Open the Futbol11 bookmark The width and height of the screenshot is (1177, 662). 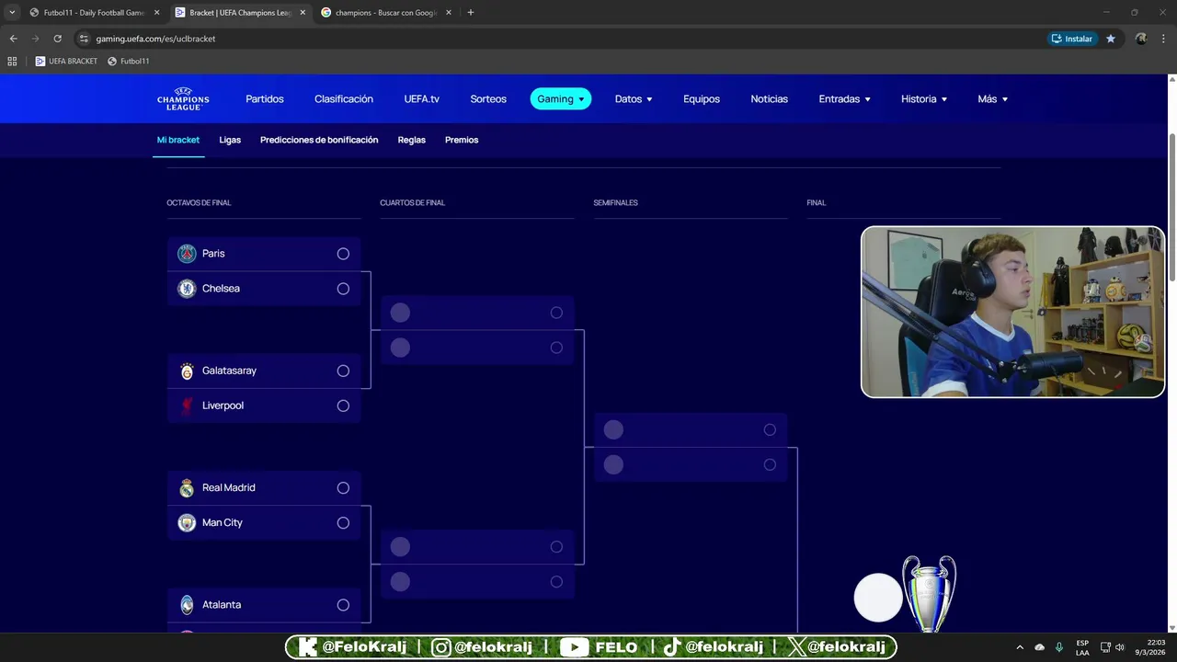[129, 61]
